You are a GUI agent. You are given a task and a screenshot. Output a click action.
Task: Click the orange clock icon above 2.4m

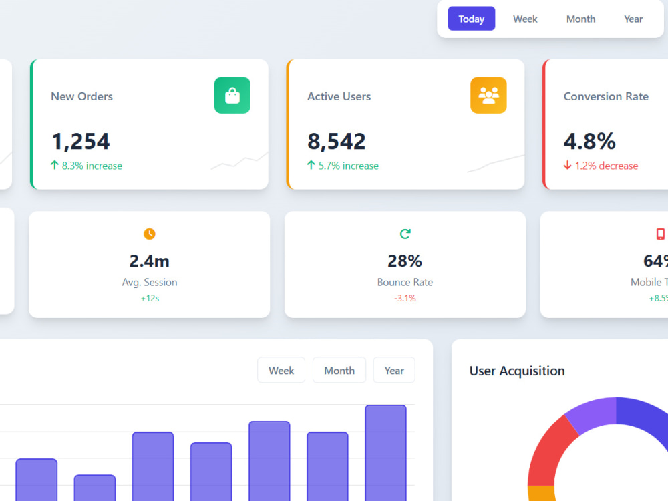(150, 234)
